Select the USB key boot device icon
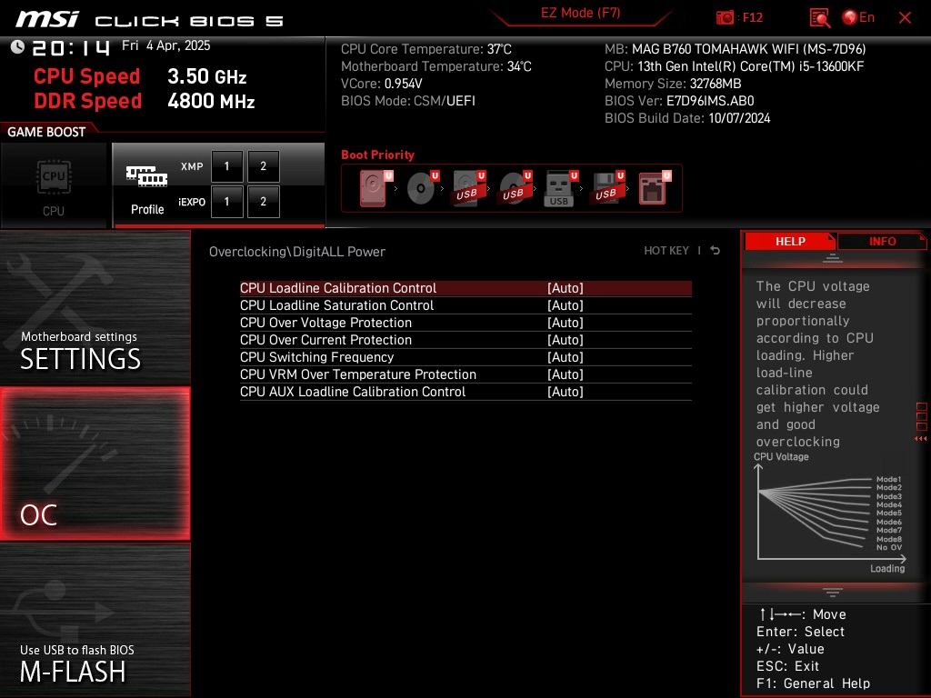 coord(561,188)
